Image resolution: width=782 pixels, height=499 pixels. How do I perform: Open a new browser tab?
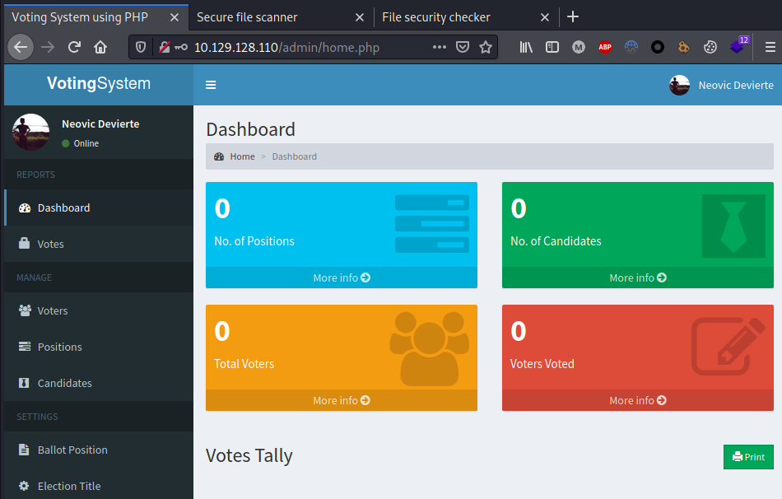tap(573, 17)
